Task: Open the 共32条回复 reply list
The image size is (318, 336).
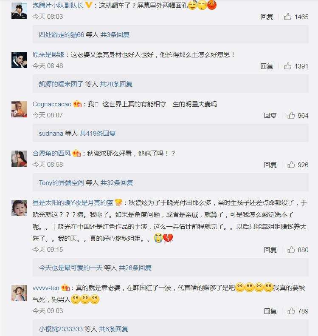Action: coord(117,183)
